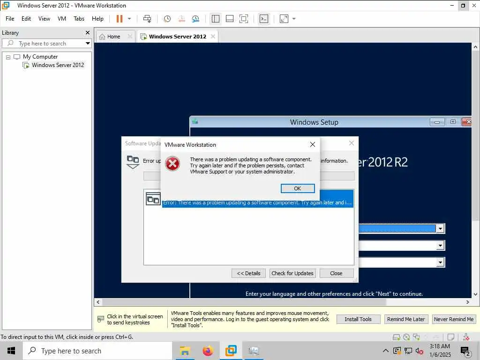Open the second Windows Setup dropdown

coord(440,245)
